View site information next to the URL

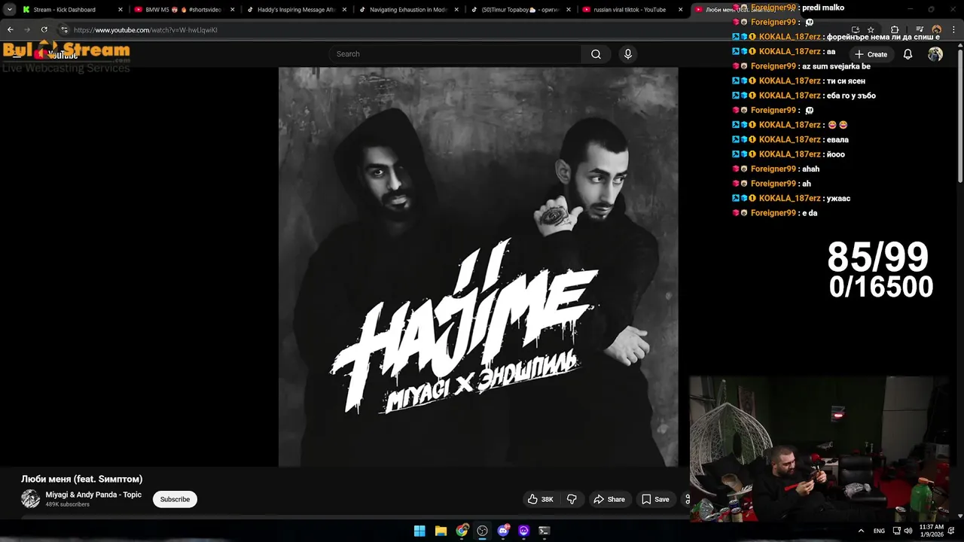[x=64, y=30]
